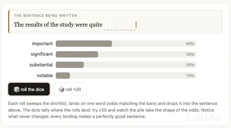Click the 20% percentage value
Image resolution: width=231 pixels, height=128 pixels.
pos(190,65)
